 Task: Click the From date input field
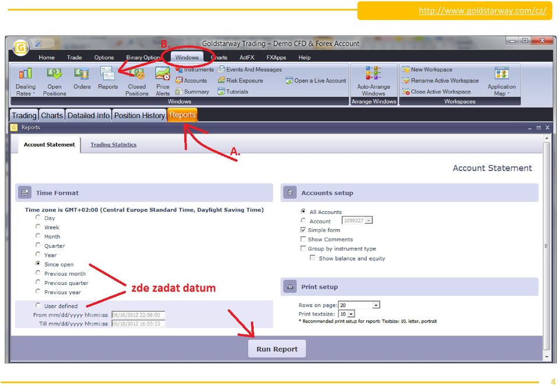point(139,315)
